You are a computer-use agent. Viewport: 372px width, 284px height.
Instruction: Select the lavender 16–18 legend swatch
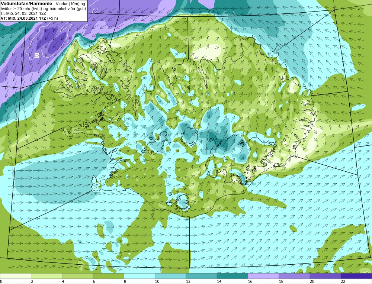(263, 276)
